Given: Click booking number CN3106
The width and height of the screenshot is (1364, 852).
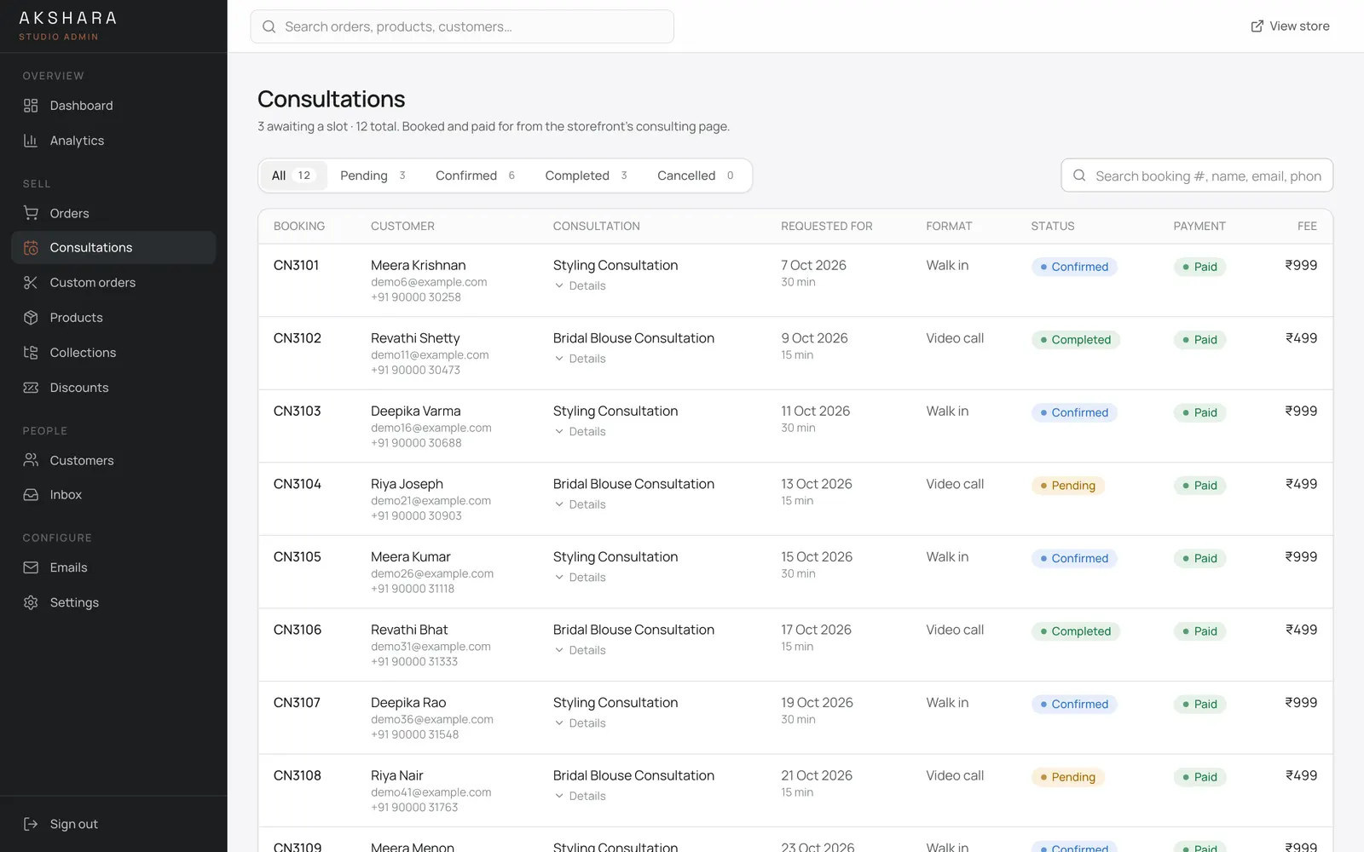Looking at the screenshot, I should pyautogui.click(x=298, y=630).
